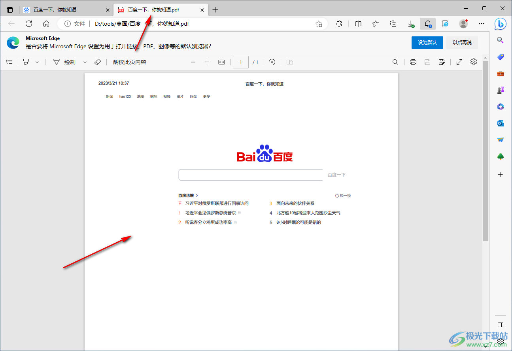The width and height of the screenshot is (512, 351).
Task: Select the eraser tool
Action: 98,62
